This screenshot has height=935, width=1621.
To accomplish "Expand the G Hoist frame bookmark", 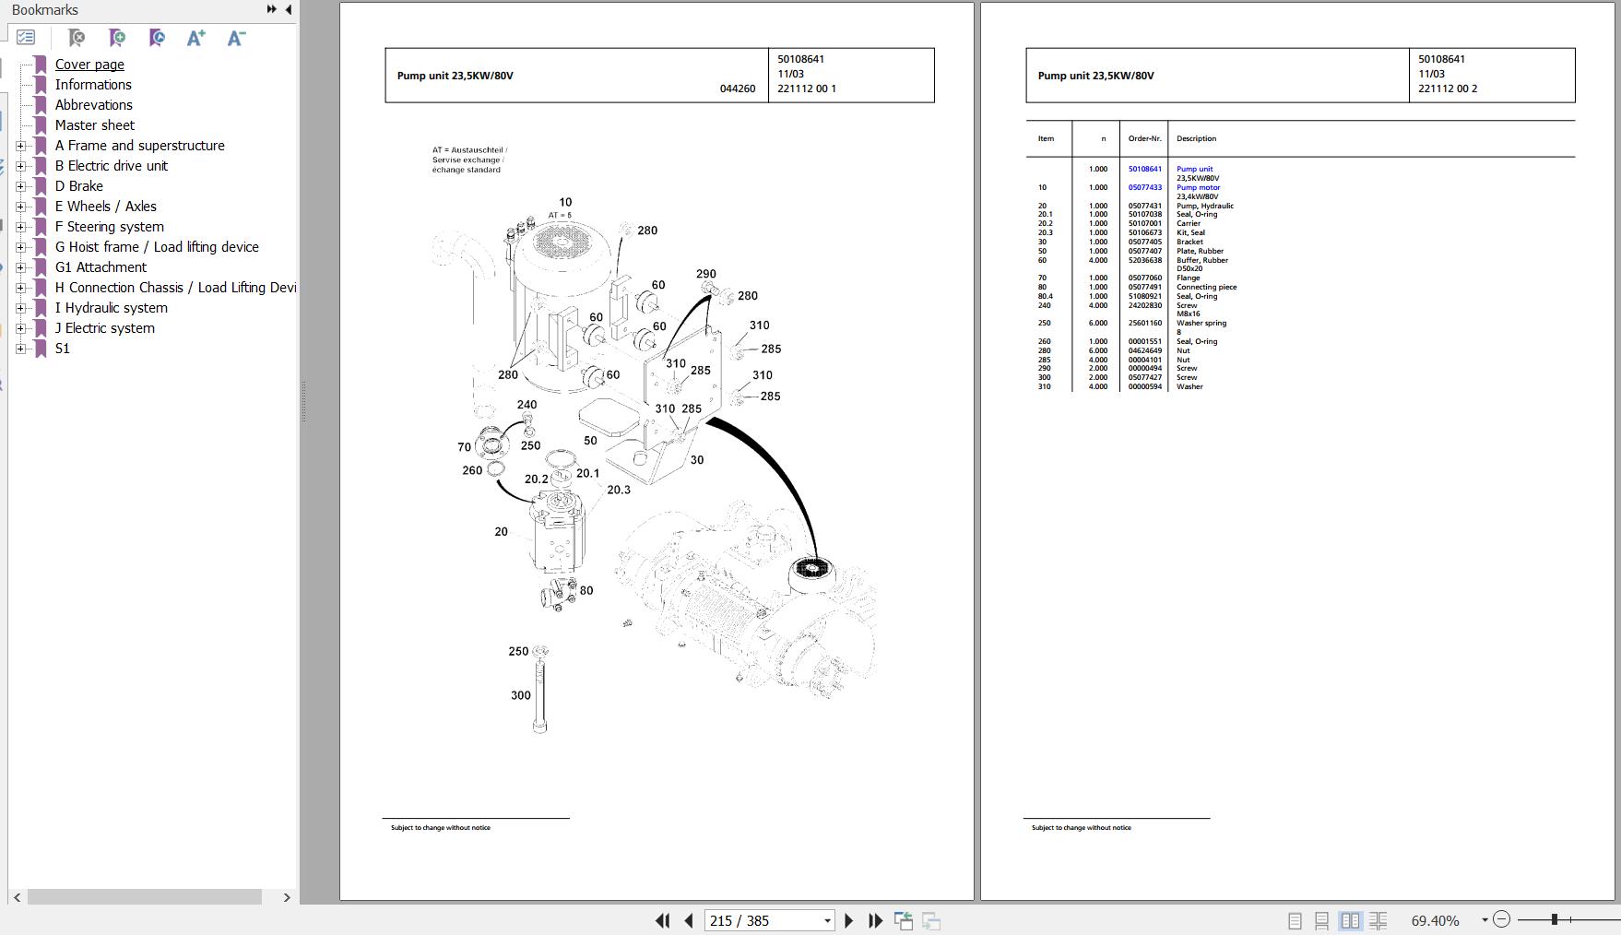I will pyautogui.click(x=20, y=247).
